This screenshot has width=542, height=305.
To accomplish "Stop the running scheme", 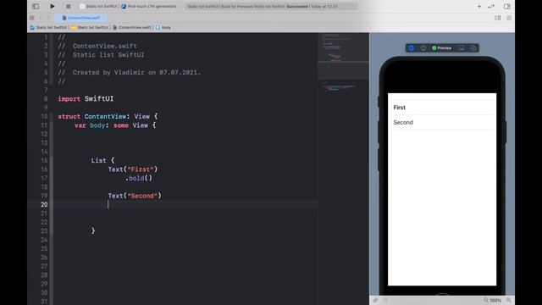I will (68, 6).
